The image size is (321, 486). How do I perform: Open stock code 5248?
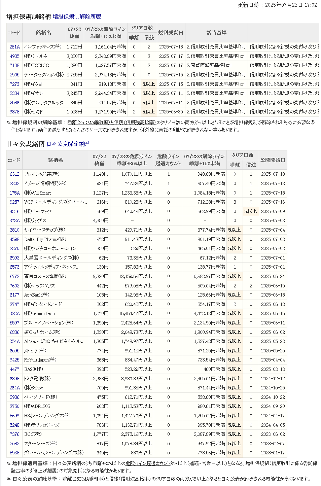click(x=14, y=425)
